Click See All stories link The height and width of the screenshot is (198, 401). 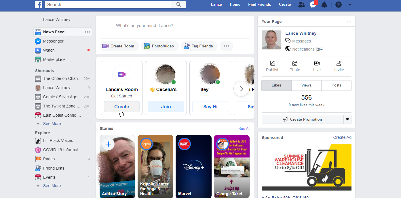(x=244, y=128)
